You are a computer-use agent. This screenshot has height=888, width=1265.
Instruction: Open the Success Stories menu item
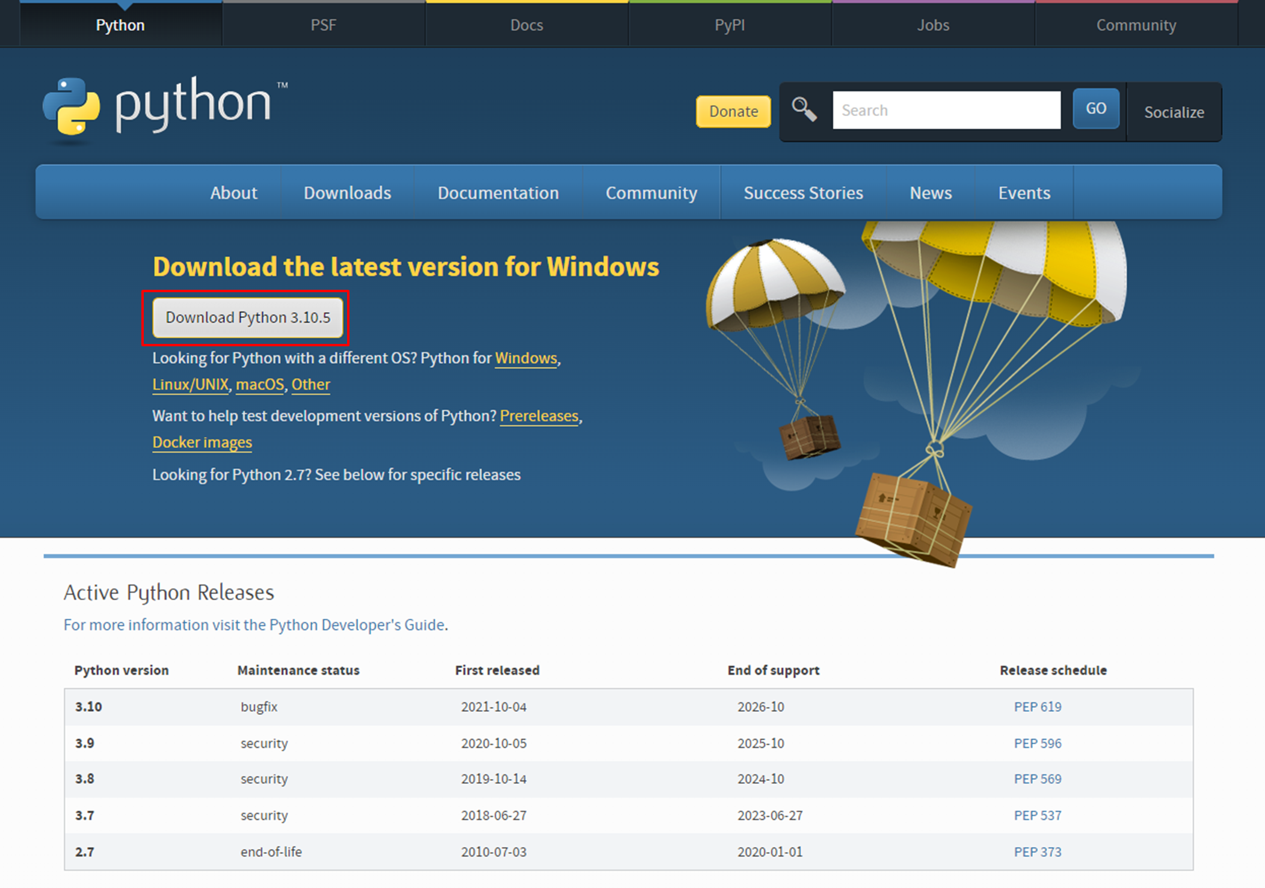click(x=803, y=193)
